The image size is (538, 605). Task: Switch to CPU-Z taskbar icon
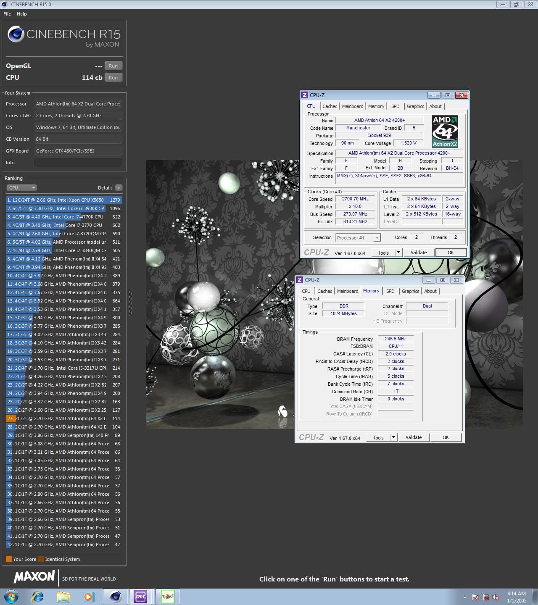tap(140, 597)
